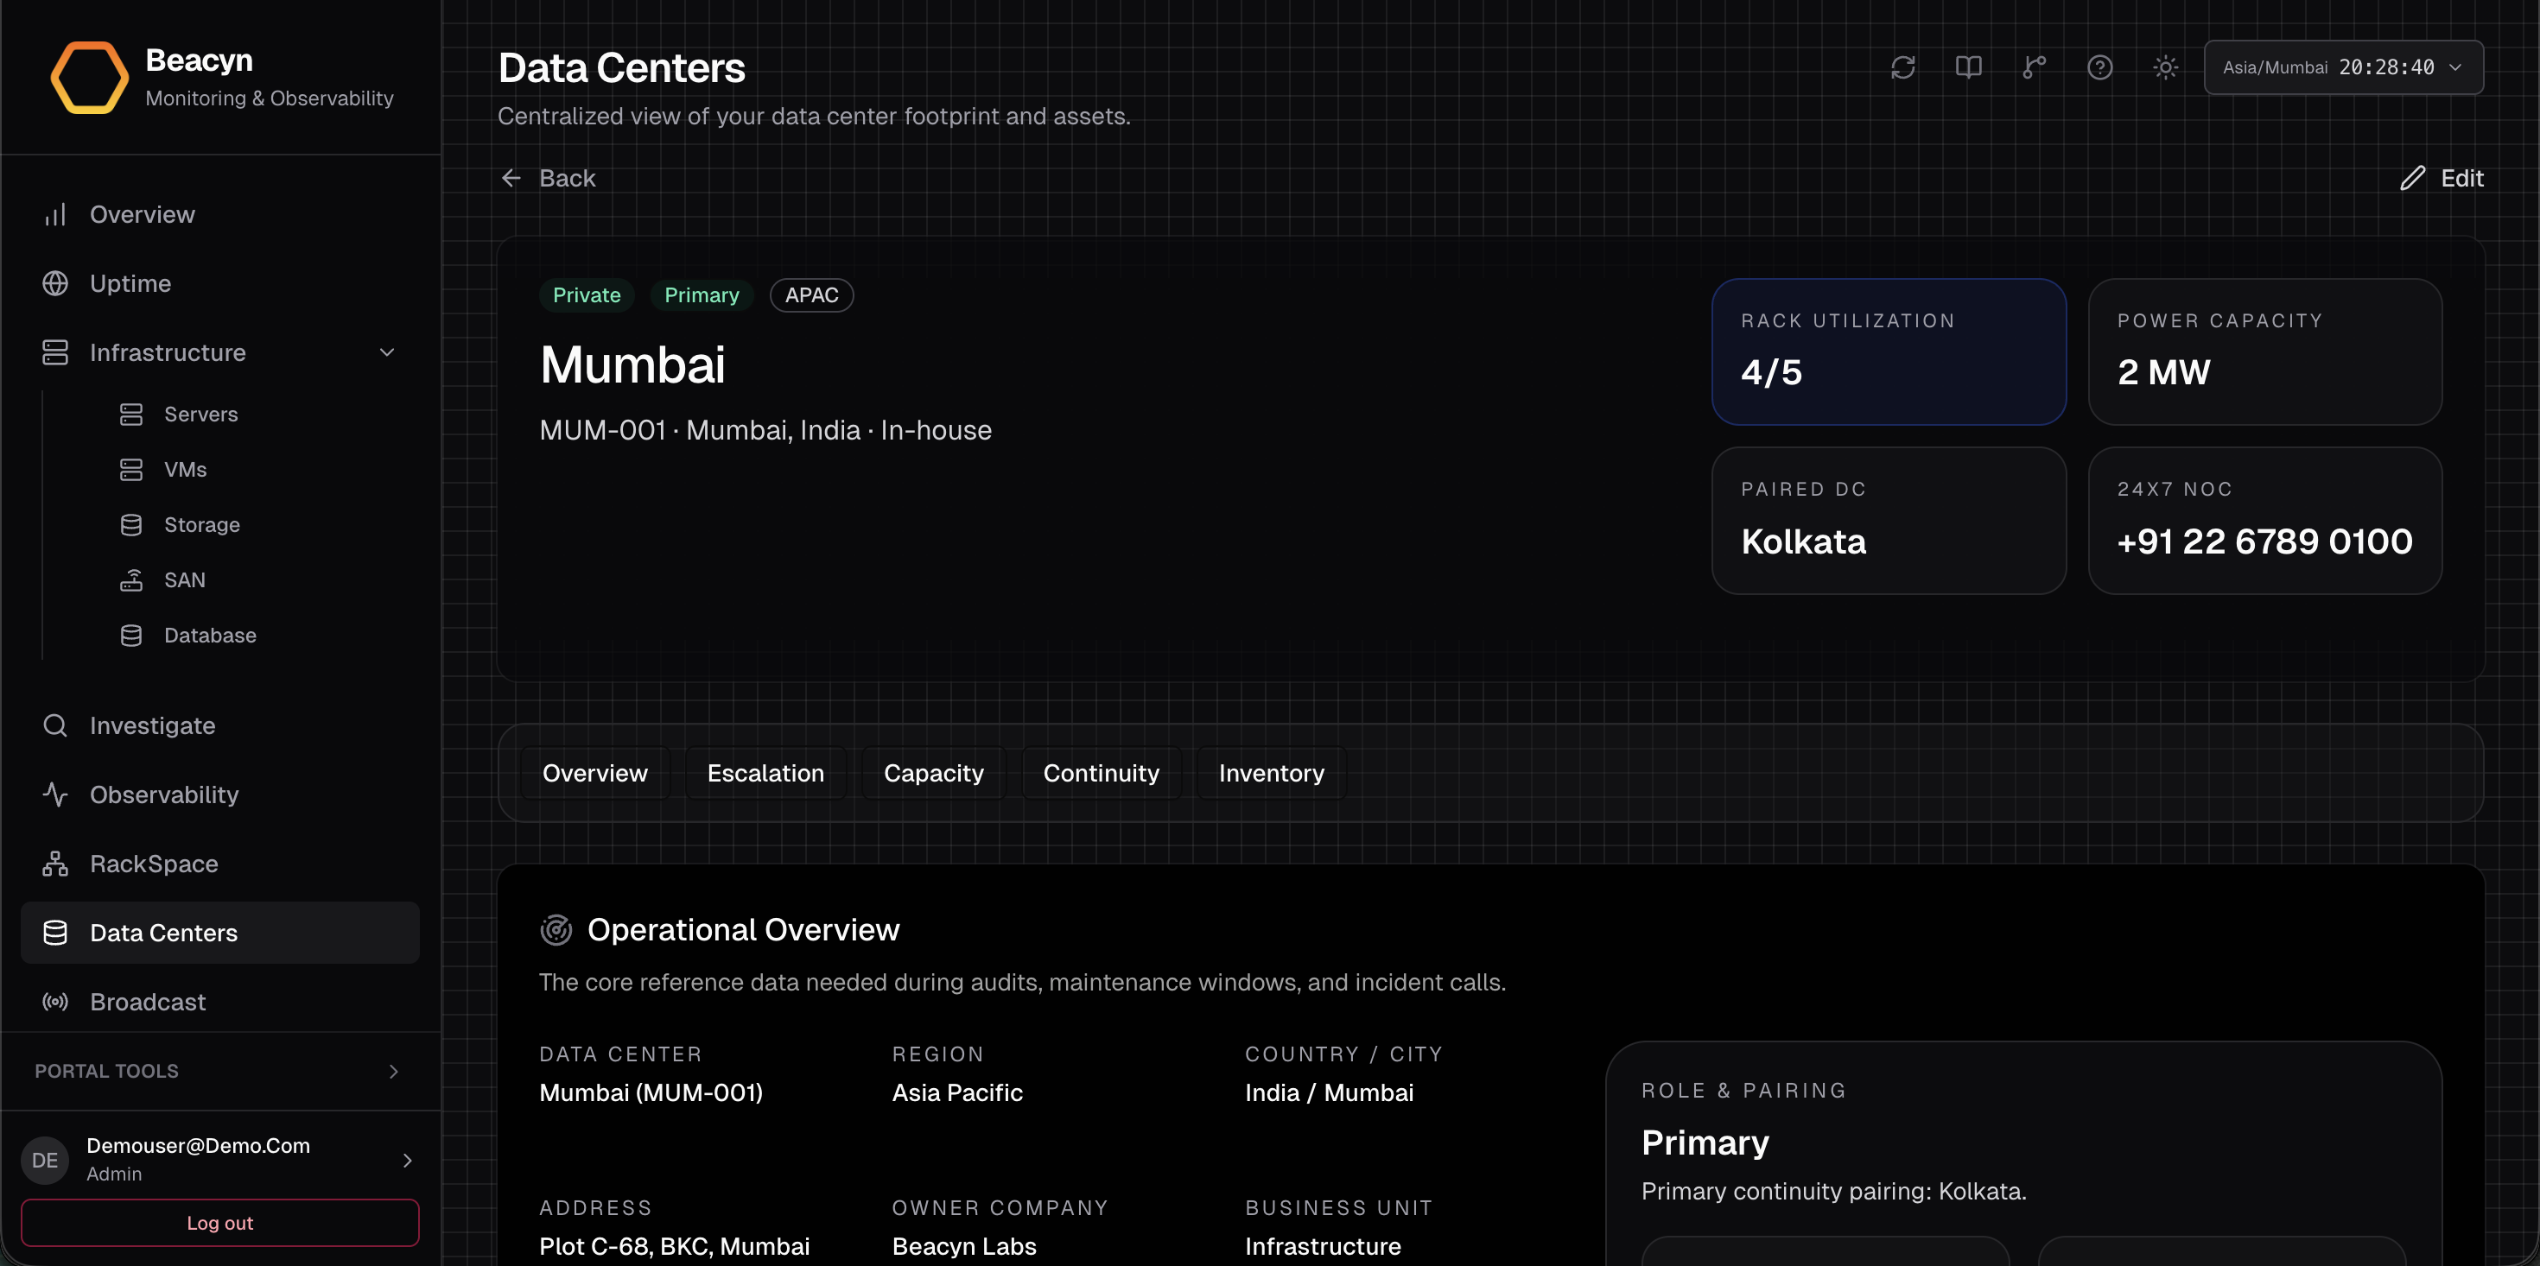The image size is (2540, 1266).
Task: Click the RackSpace network icon
Action: point(55,864)
